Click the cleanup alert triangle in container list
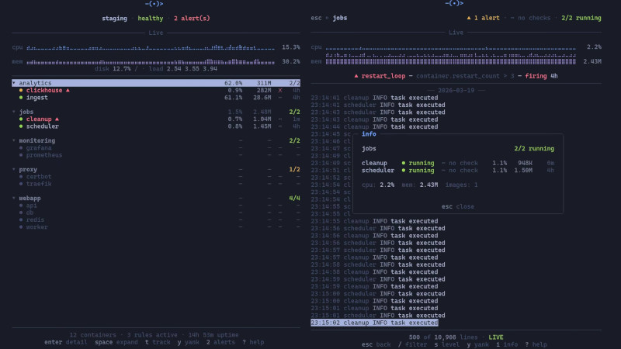Viewport: 621px width, 349px height. (57, 119)
